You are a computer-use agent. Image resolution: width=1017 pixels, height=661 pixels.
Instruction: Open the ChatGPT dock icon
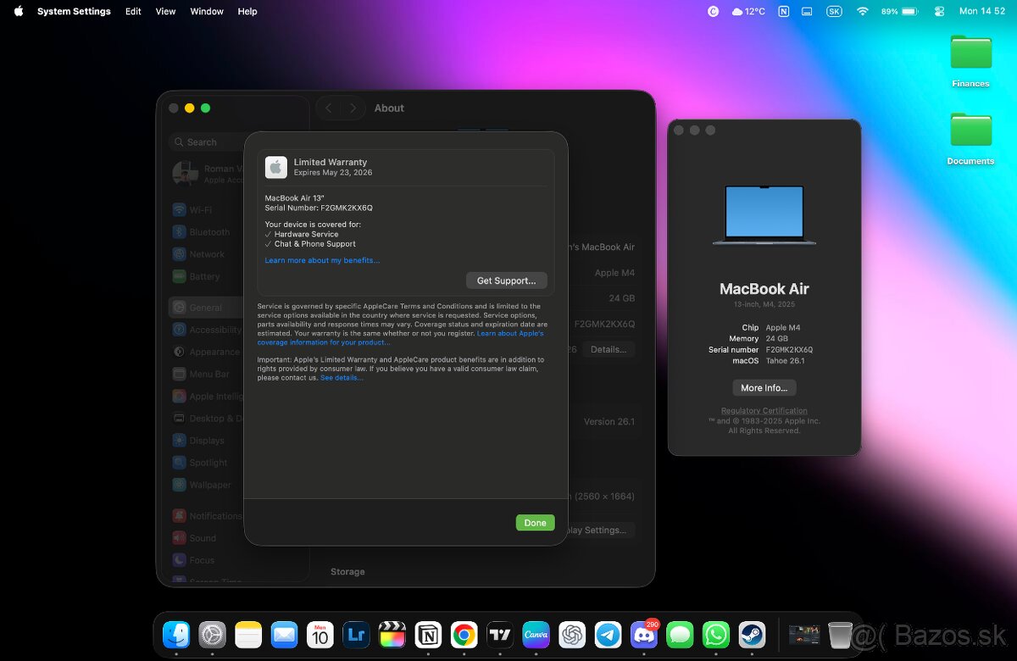pyautogui.click(x=572, y=635)
